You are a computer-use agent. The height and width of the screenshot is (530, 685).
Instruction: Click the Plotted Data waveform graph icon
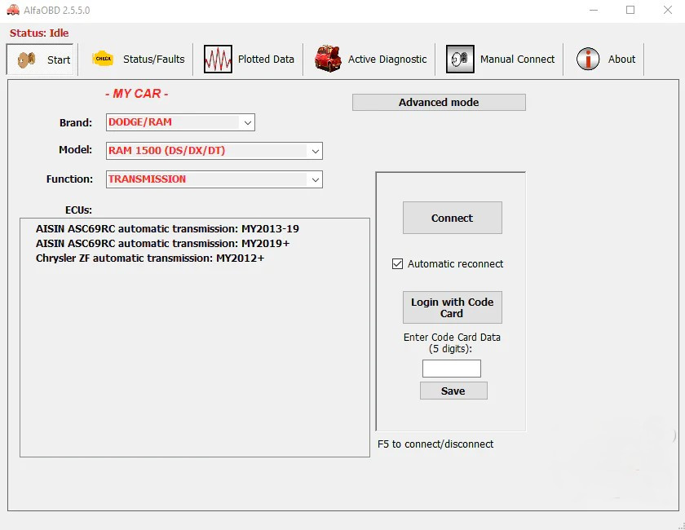pyautogui.click(x=218, y=60)
